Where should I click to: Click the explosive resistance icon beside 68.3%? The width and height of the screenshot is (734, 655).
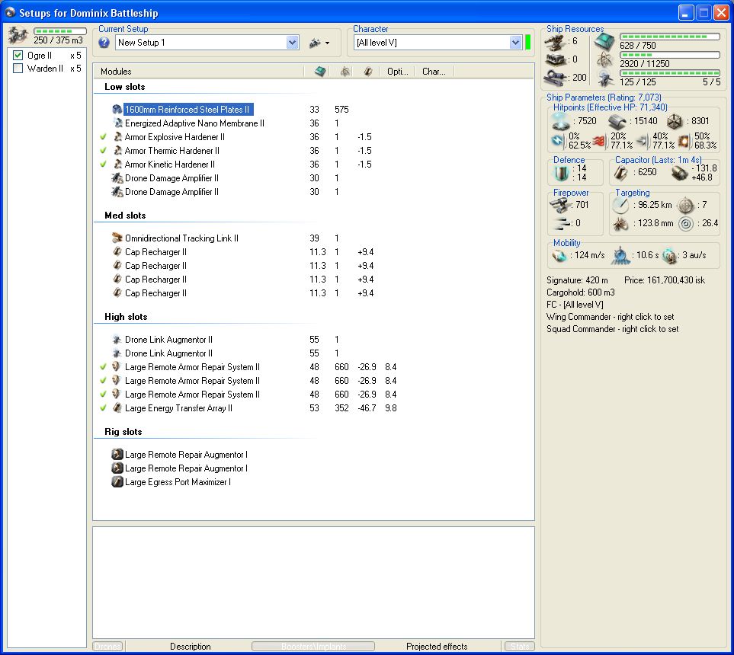point(686,141)
